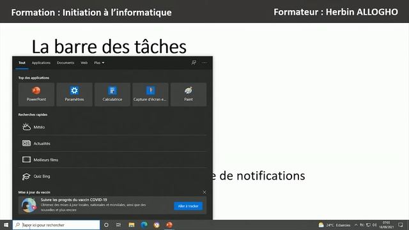Screen dimensions: 409x230
Task: Launch Paint from top applications
Action: pos(189,95)
